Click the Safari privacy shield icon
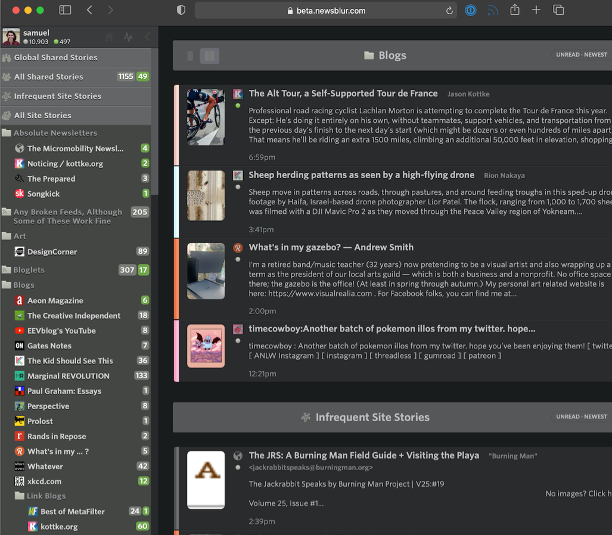This screenshot has height=535, width=612. 181,10
